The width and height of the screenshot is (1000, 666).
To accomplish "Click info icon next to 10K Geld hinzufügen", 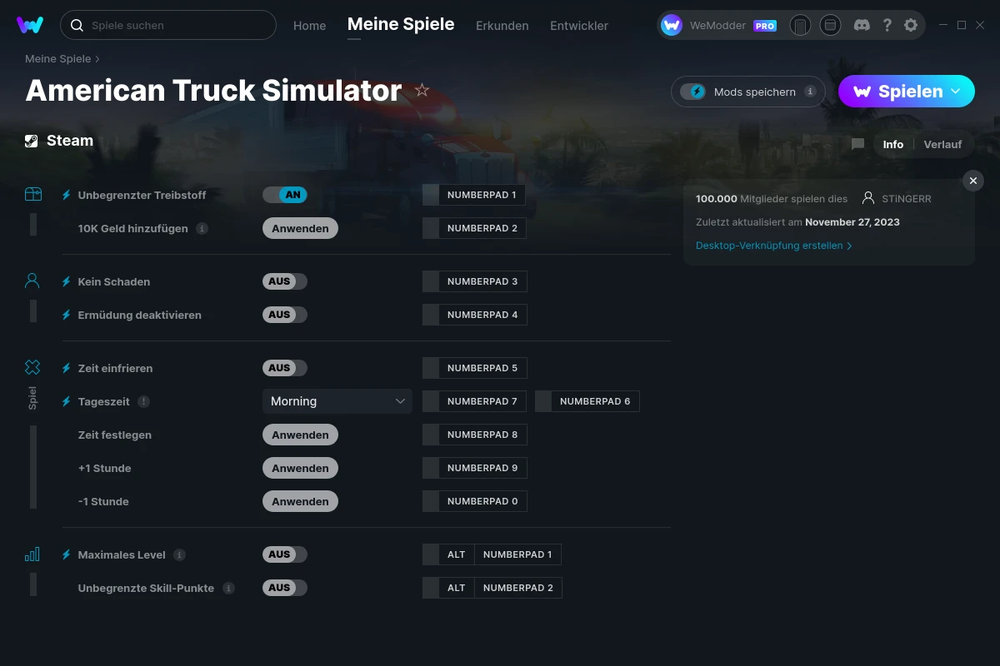I will click(202, 228).
